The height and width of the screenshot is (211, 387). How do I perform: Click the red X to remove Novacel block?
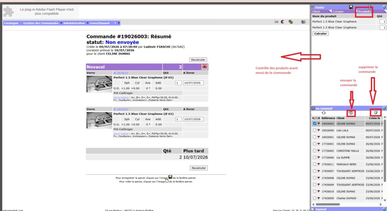204,67
